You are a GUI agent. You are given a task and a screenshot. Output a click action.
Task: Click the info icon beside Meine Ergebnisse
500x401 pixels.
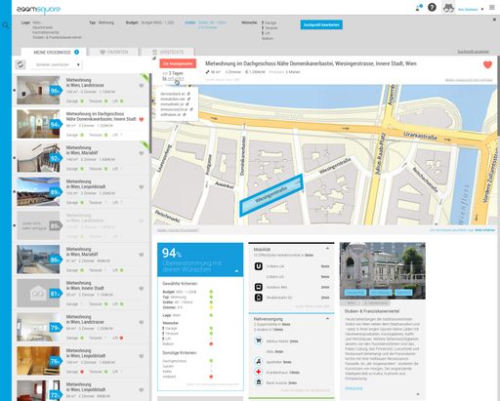(x=76, y=52)
